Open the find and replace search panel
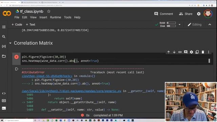This screenshot has width=217, height=122. pos(4,37)
